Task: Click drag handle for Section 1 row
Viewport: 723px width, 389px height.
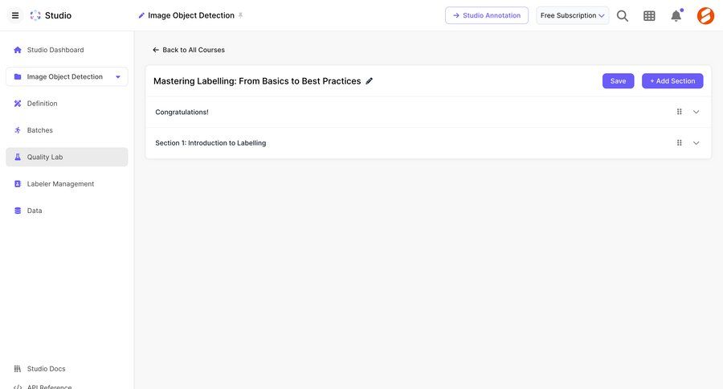Action: pyautogui.click(x=679, y=143)
